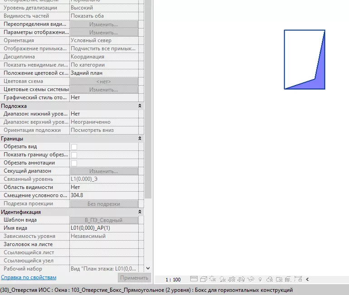
Task: Collapse the Подложка section
Action: (140, 106)
